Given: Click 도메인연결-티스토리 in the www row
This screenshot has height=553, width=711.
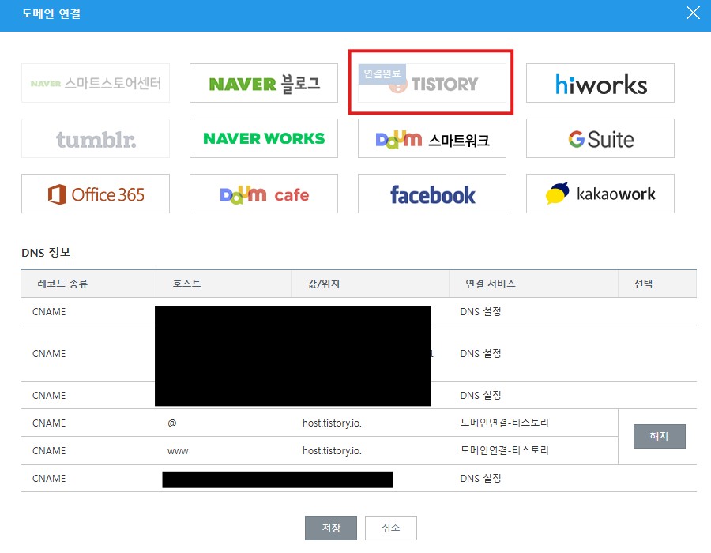Looking at the screenshot, I should click(504, 450).
